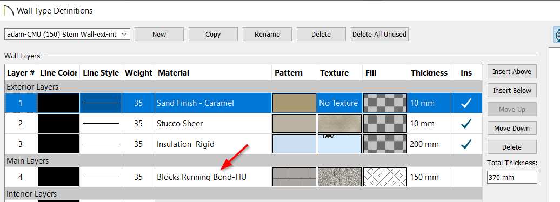
Task: Click the New wall type button
Action: 159,34
